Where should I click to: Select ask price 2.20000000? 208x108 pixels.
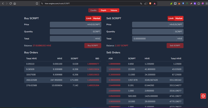114,75
